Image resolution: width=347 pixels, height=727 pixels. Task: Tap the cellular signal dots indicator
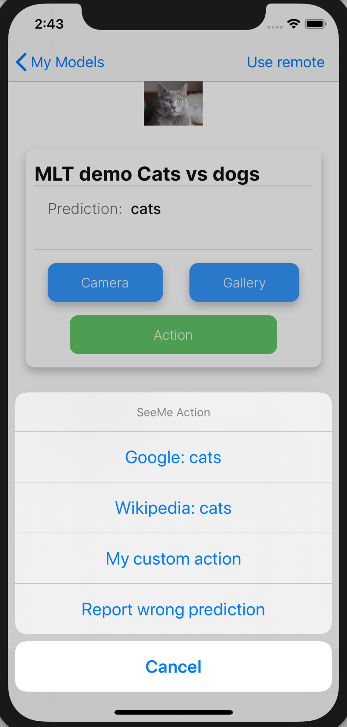coord(275,27)
